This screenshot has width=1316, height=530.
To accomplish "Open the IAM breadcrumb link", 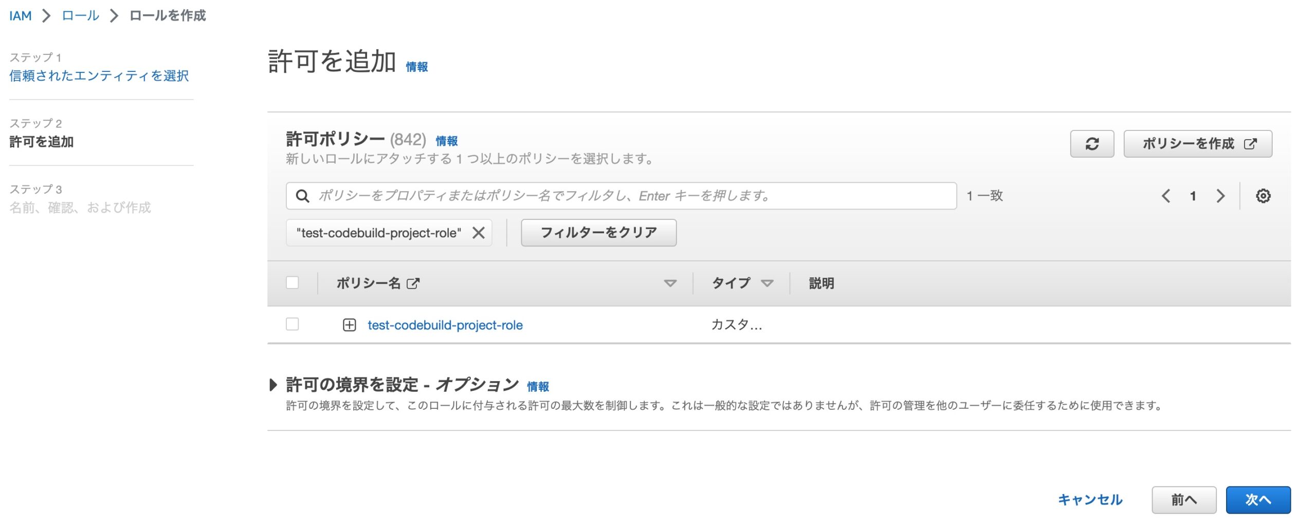I will tap(21, 15).
